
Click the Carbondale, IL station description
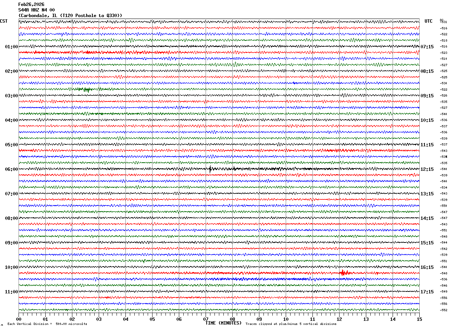point(70,16)
